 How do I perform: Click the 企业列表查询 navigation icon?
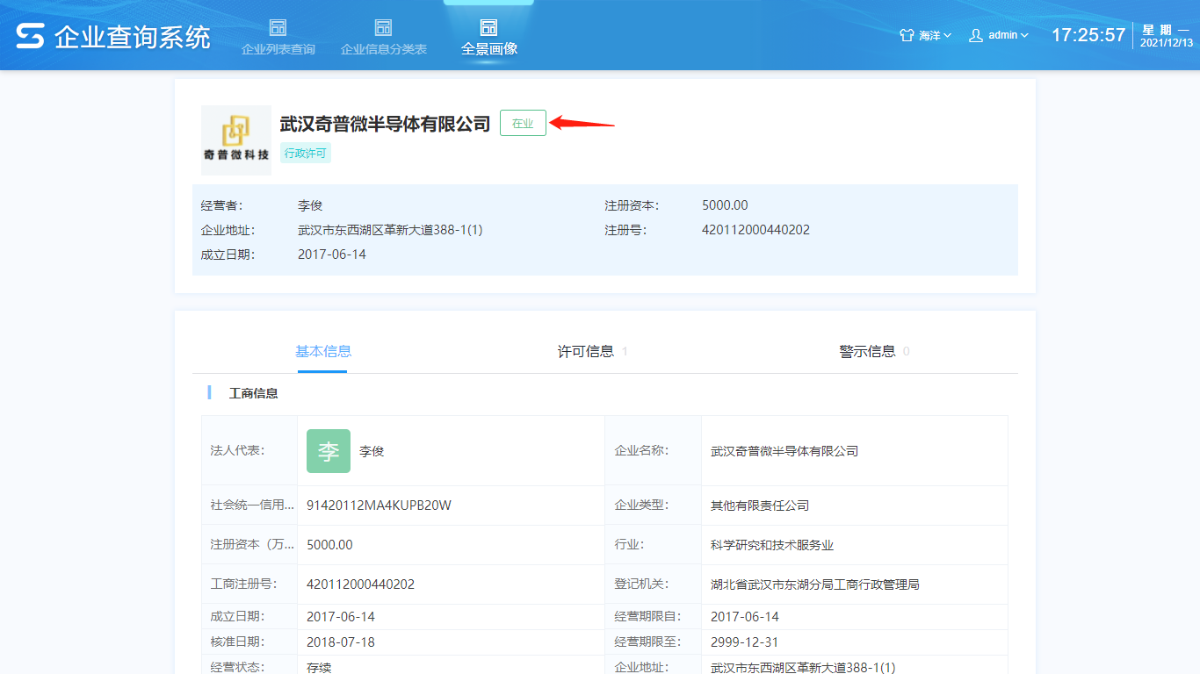coord(278,27)
